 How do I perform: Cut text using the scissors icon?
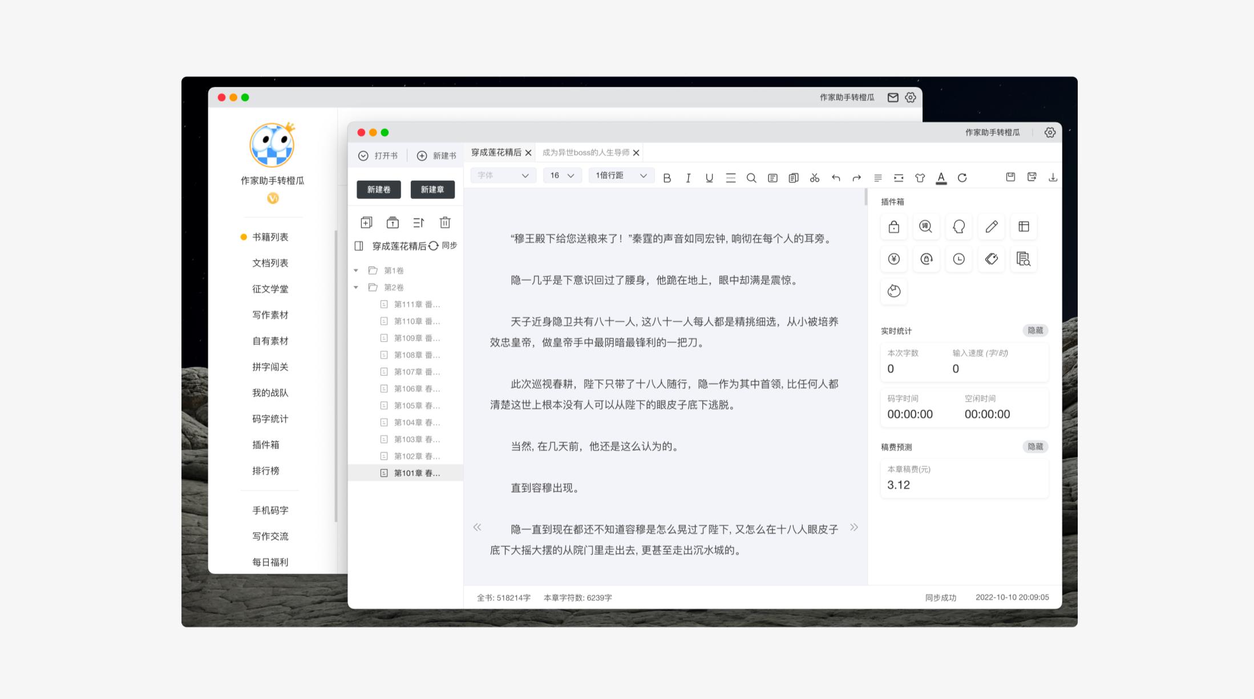point(815,177)
